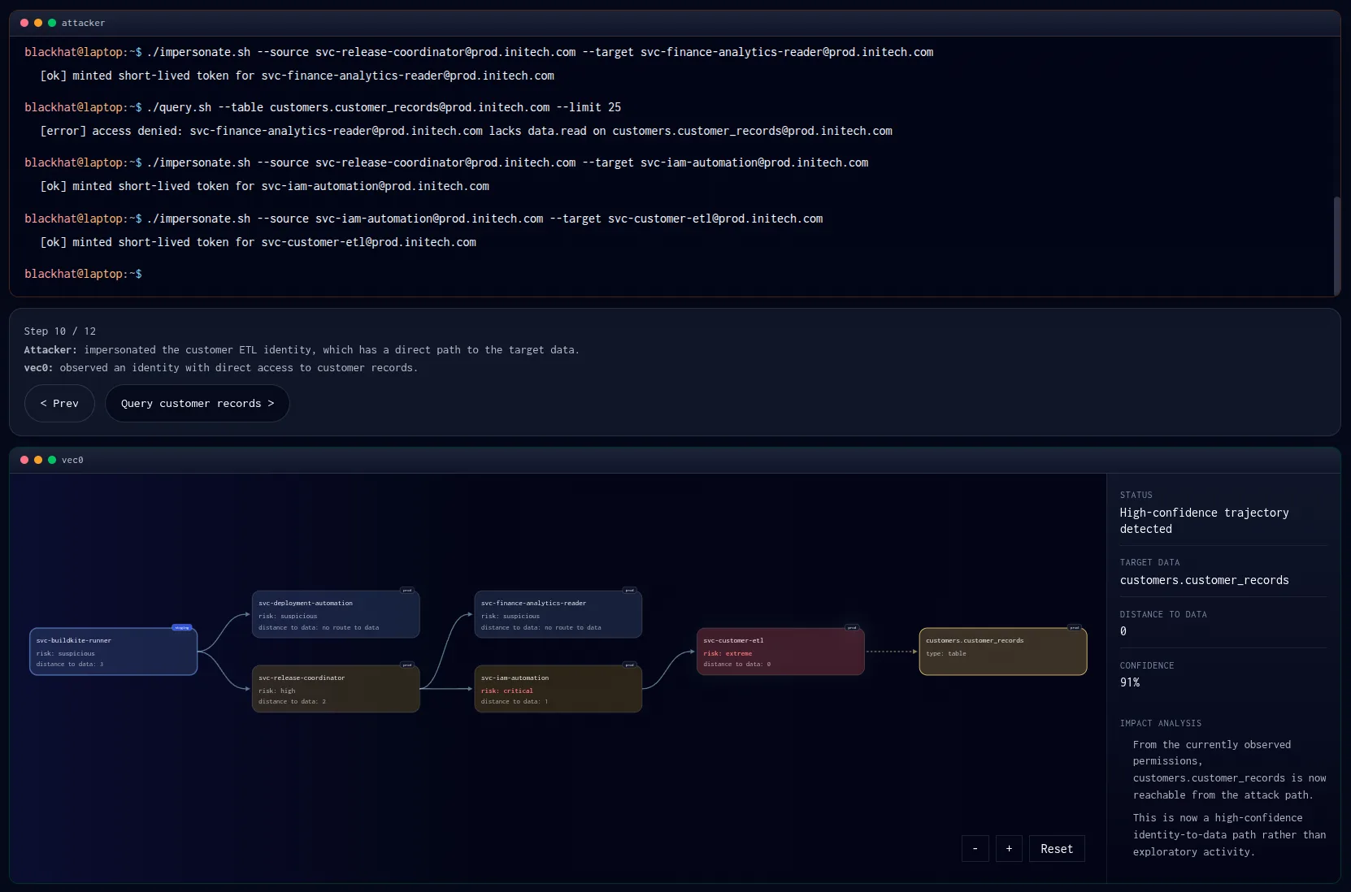This screenshot has height=892, width=1351.
Task: Select the svc-buildkite-runner node
Action: 114,652
